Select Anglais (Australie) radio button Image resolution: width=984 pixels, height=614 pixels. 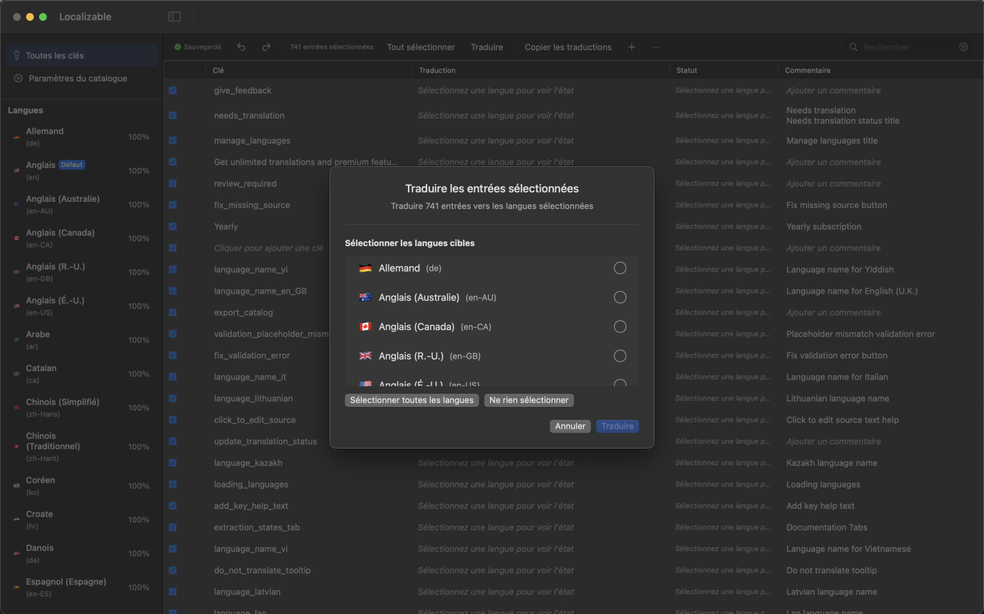click(x=620, y=297)
